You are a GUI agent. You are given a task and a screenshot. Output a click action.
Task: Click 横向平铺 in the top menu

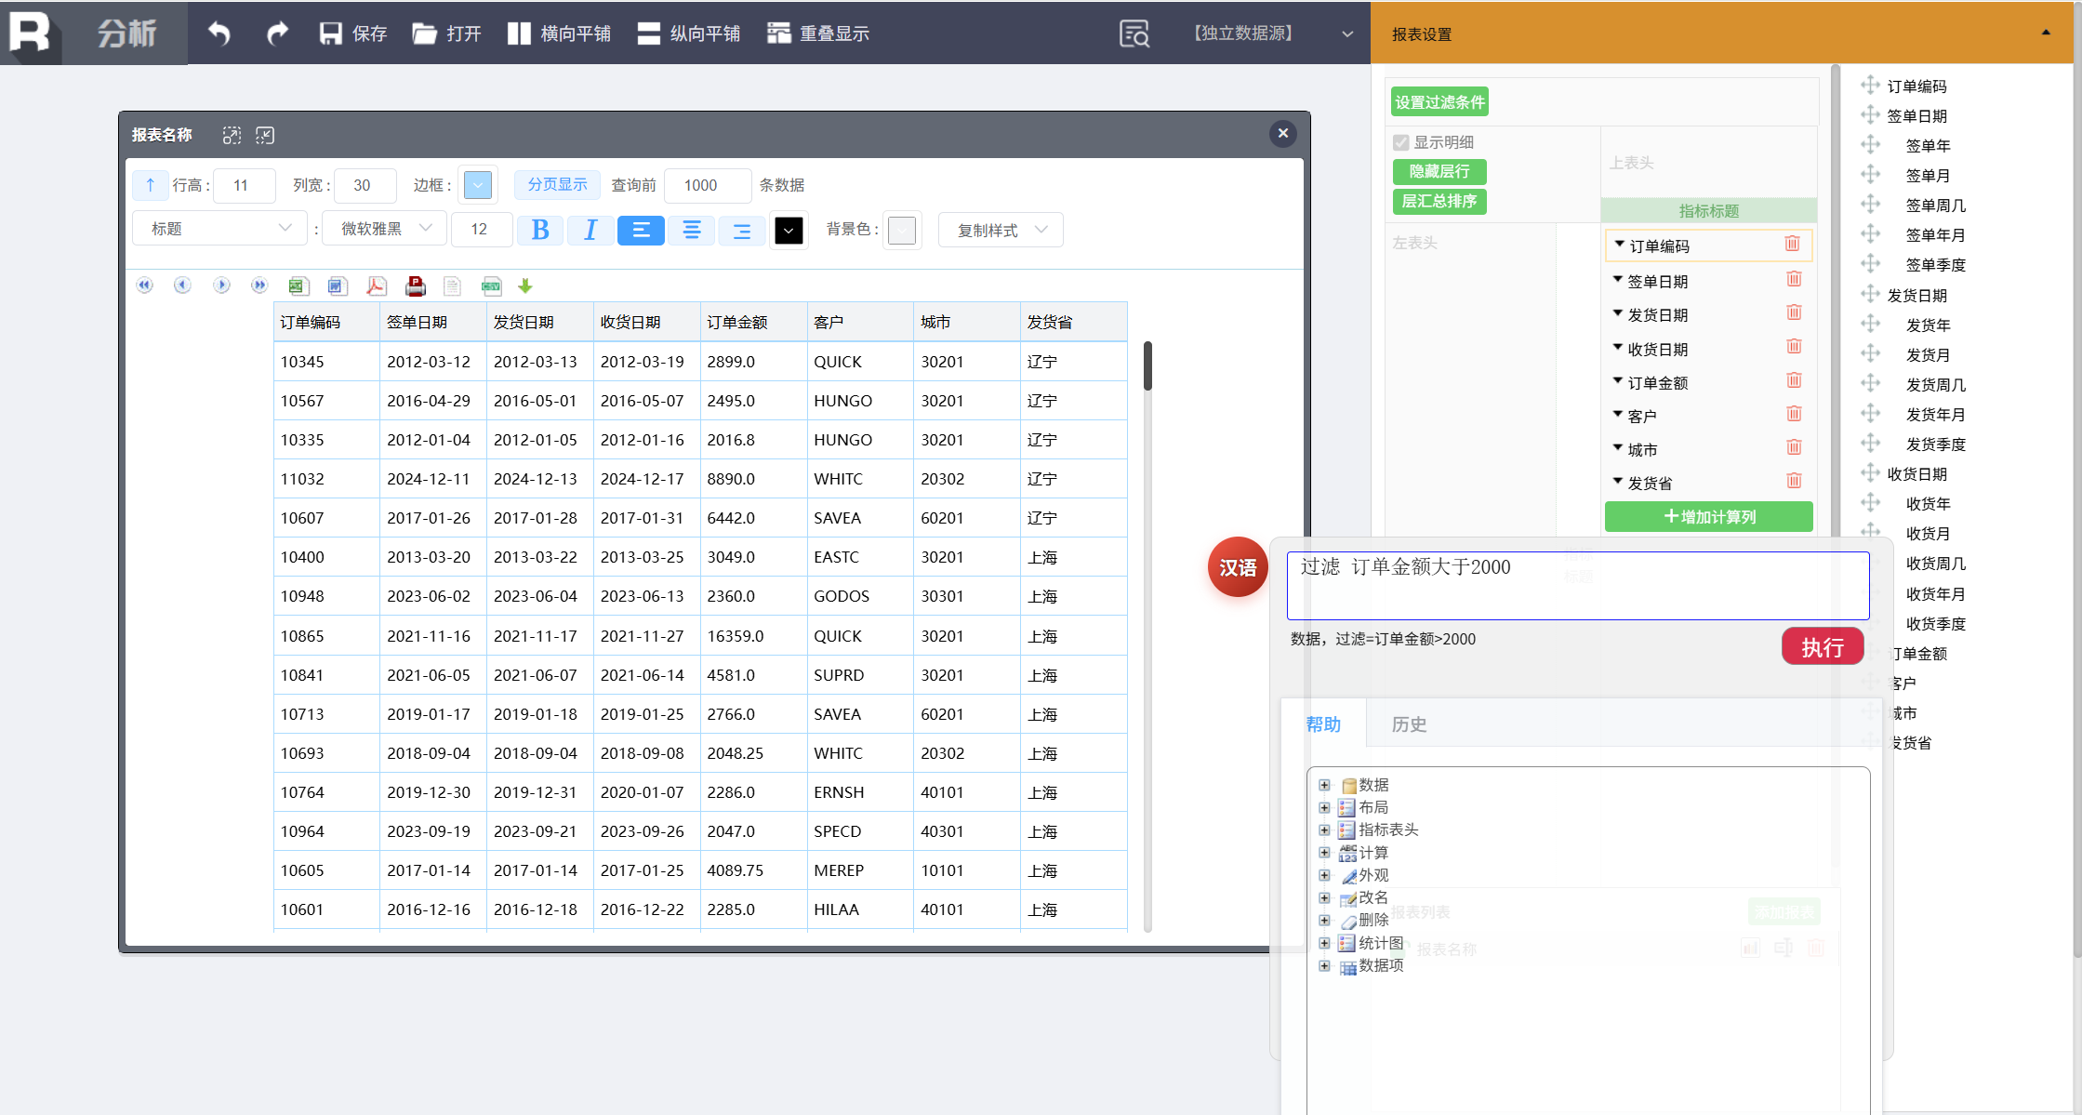coord(559,33)
